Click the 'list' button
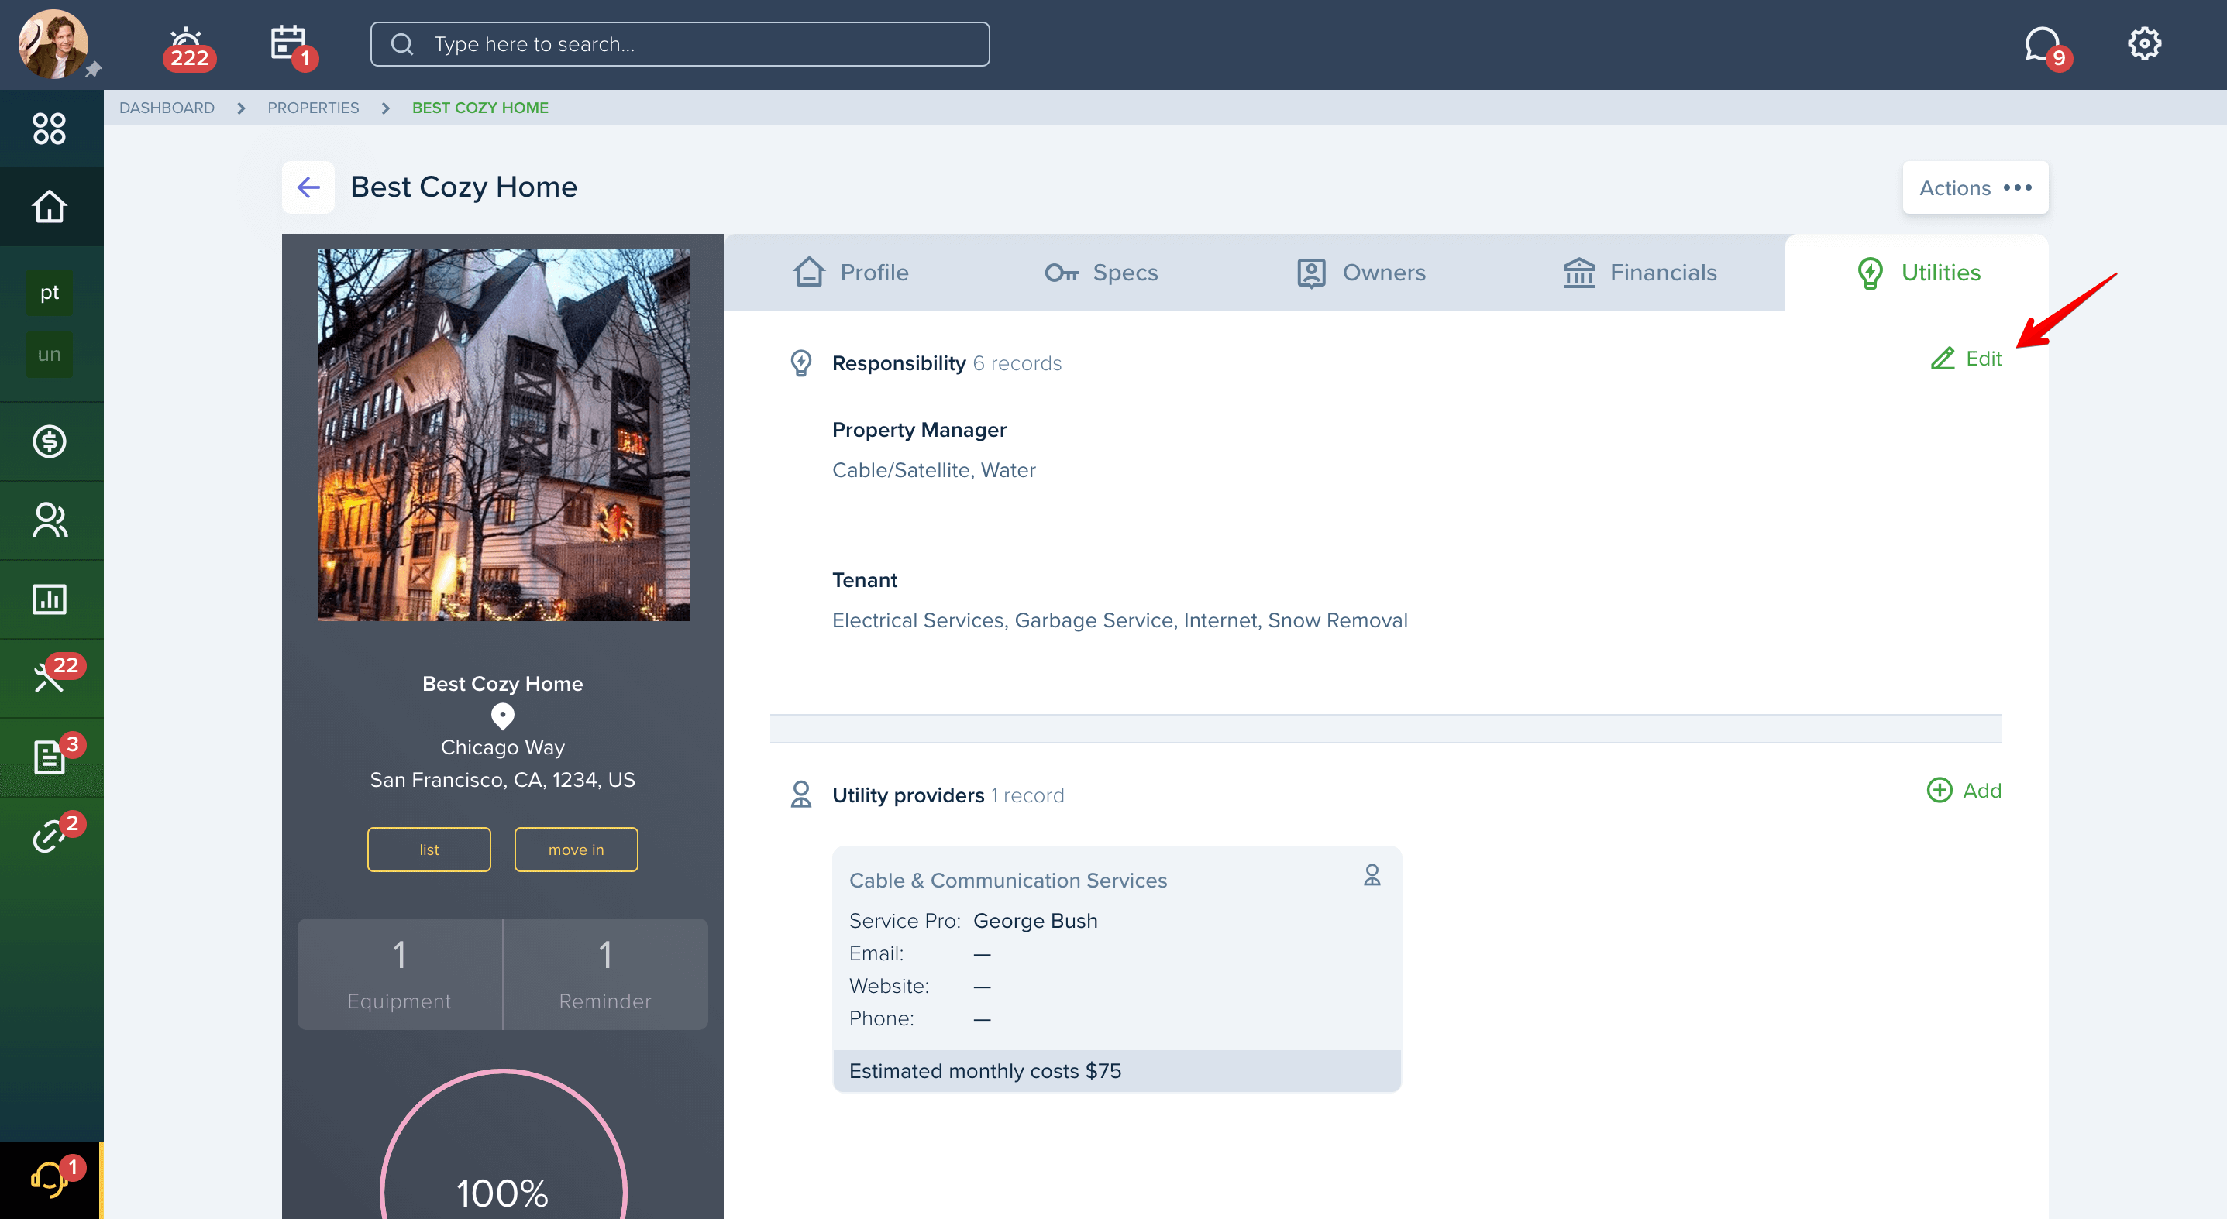 429,850
